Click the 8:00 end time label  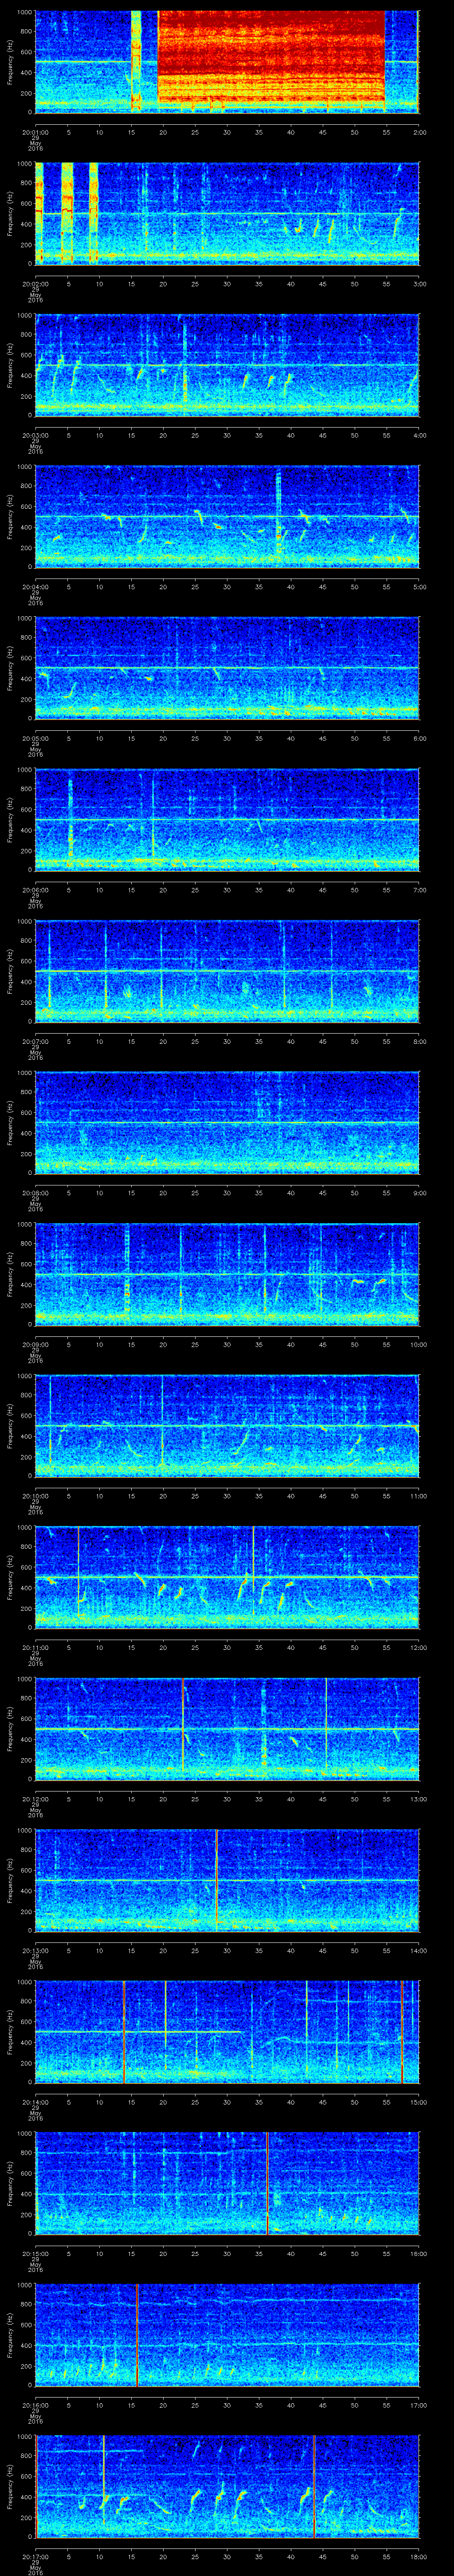[x=419, y=1041]
